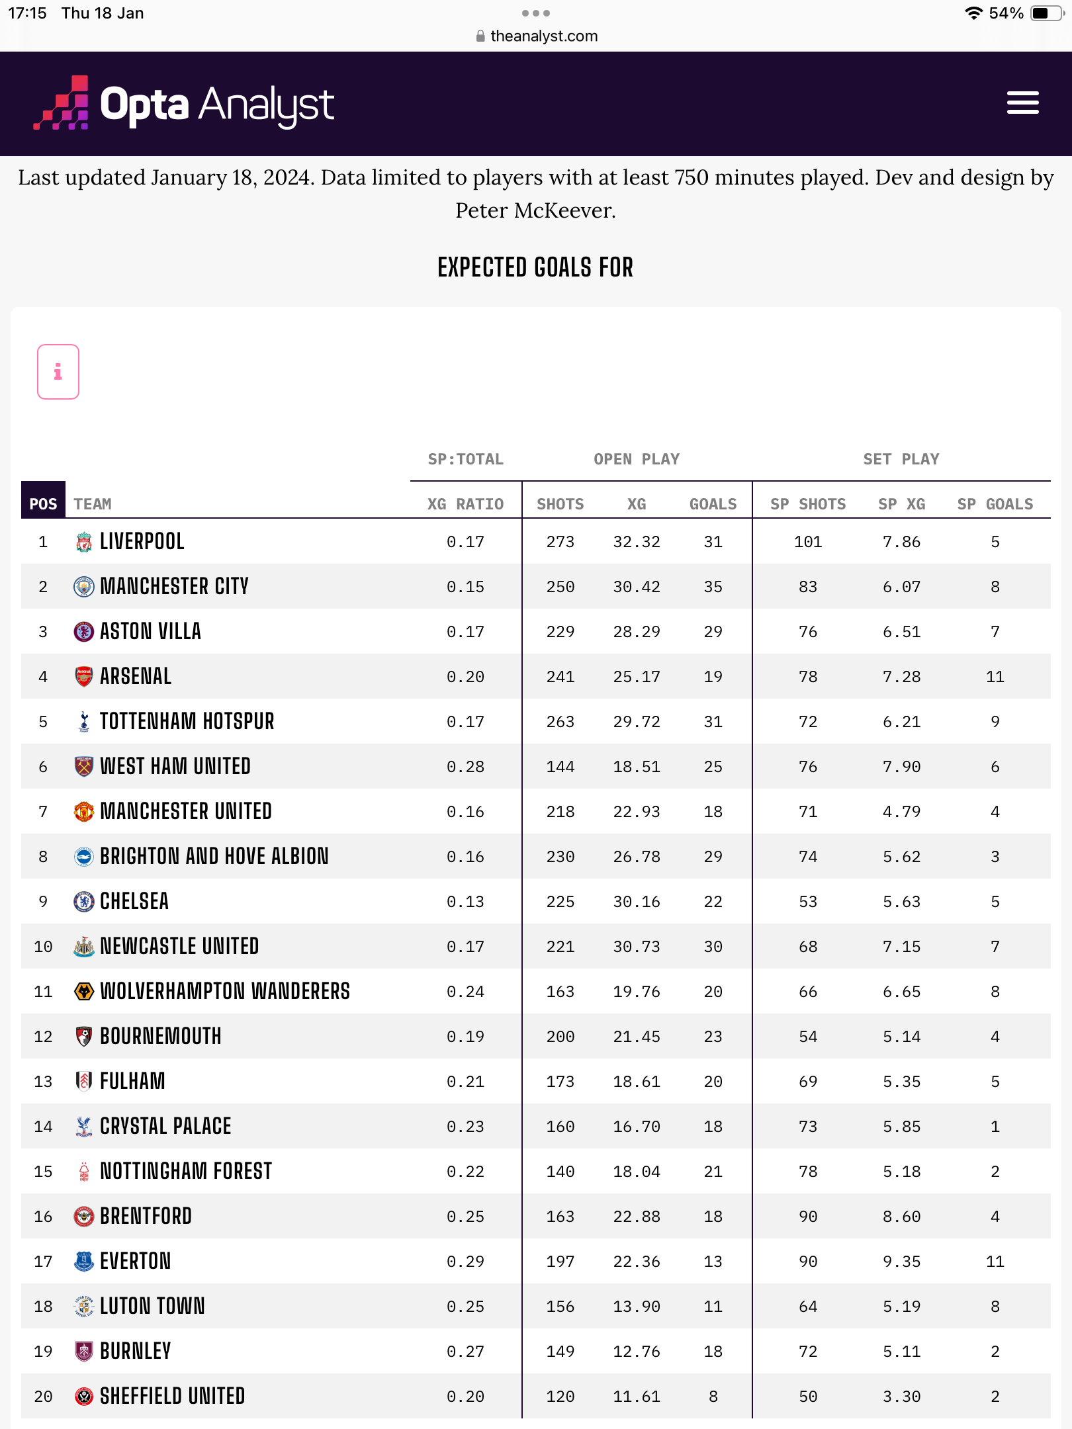Image resolution: width=1072 pixels, height=1429 pixels.
Task: Sort by SP Goals column header
Action: (995, 504)
